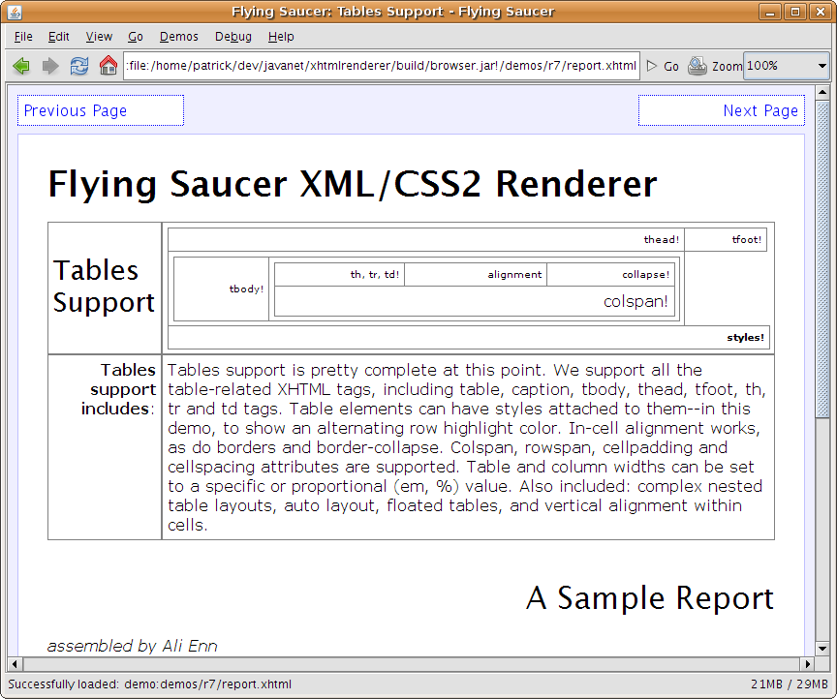
Task: Go back with the green arrow icon
Action: [x=21, y=66]
